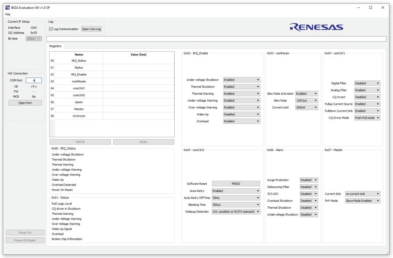
Task: Toggle the Log Communication checkbox
Action: pyautogui.click(x=51, y=29)
